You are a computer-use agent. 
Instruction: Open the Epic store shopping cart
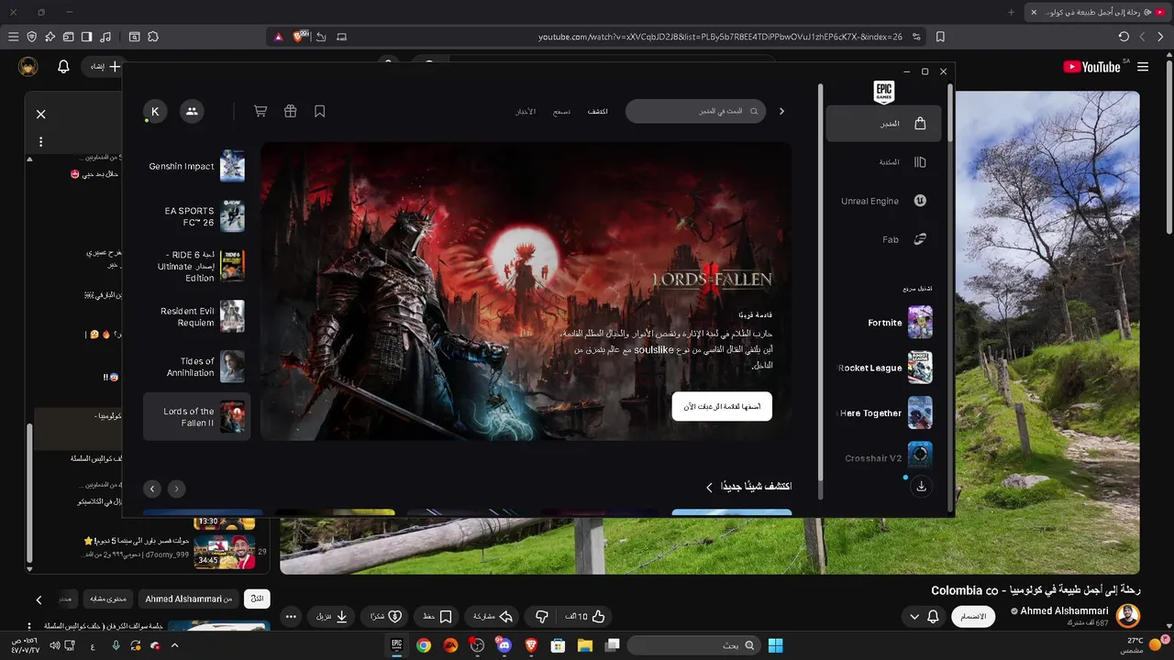[x=260, y=111]
